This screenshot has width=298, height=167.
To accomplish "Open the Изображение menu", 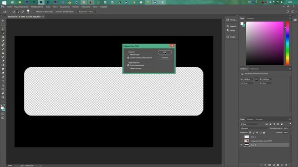I will [37, 6].
